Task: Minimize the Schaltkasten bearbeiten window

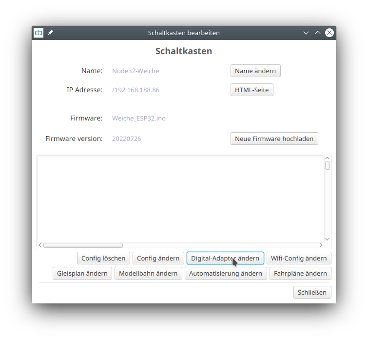Action: click(306, 33)
